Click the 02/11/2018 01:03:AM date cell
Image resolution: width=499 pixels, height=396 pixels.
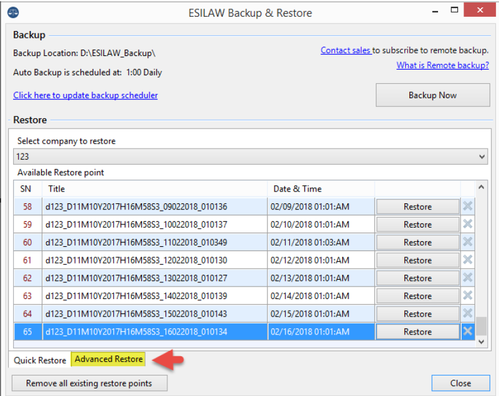coord(321,242)
